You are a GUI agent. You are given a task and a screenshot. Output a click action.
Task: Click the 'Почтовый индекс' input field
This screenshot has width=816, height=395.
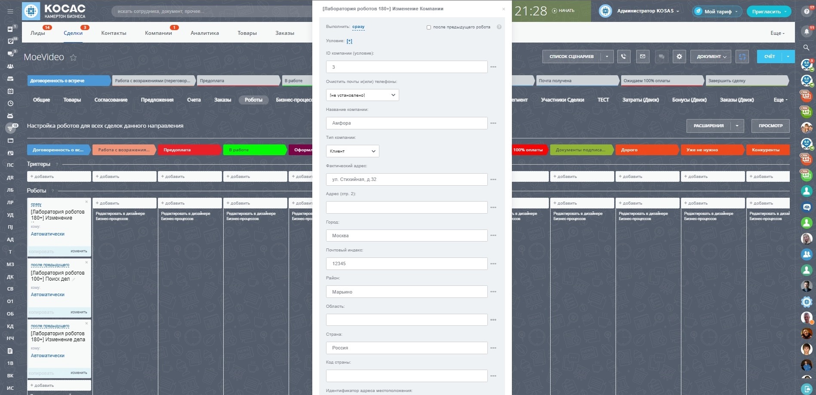click(406, 263)
